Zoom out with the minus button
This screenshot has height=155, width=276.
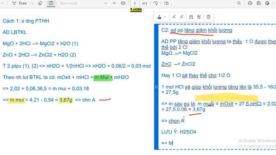pyautogui.click(x=106, y=3)
